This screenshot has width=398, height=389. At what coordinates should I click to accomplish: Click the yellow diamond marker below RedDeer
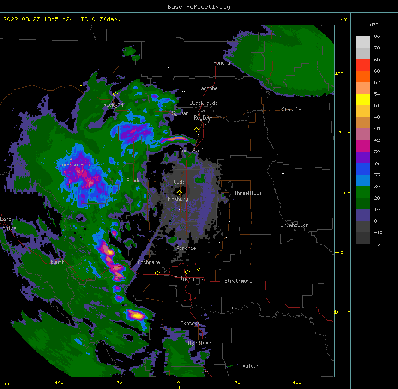click(196, 130)
